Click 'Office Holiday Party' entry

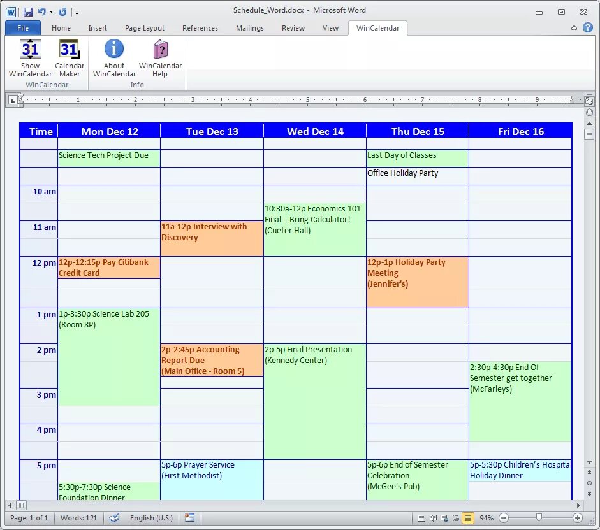click(x=402, y=173)
